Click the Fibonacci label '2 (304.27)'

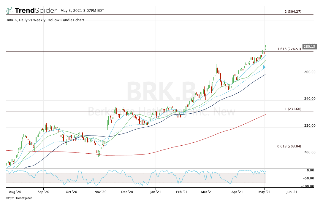pos(293,12)
